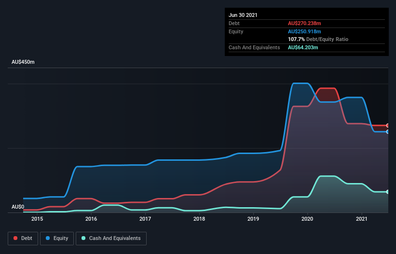The height and width of the screenshot is (254, 396).
Task: Click the Equity row label in tooltip
Action: [x=236, y=31]
